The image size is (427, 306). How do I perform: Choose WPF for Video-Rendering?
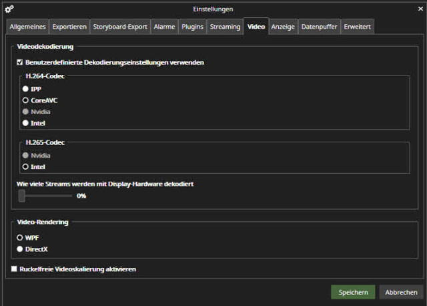20,237
